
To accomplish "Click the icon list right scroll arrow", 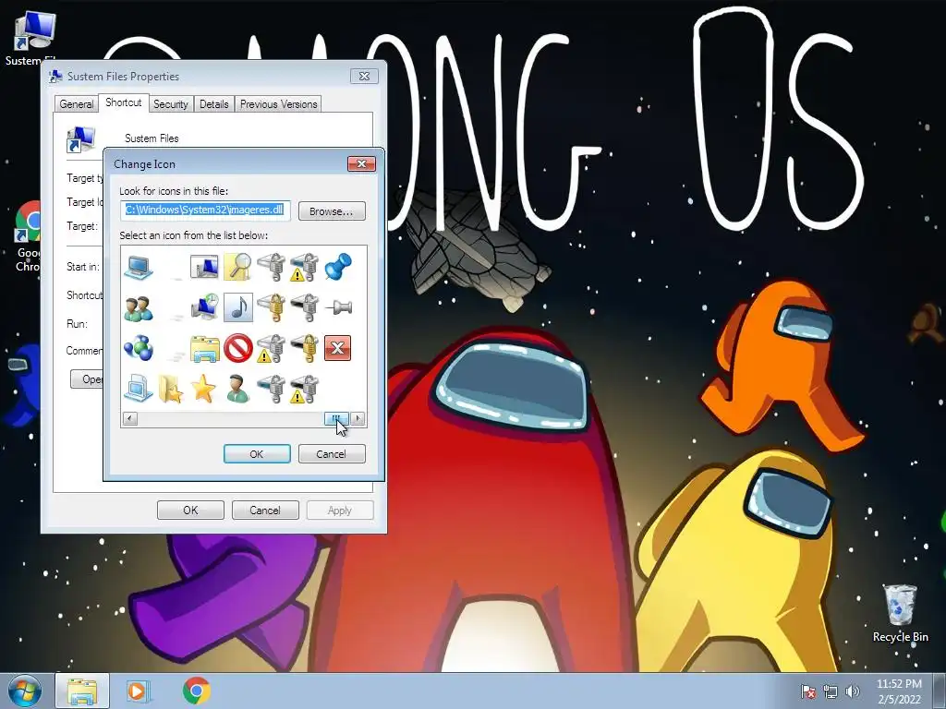I will click(358, 418).
